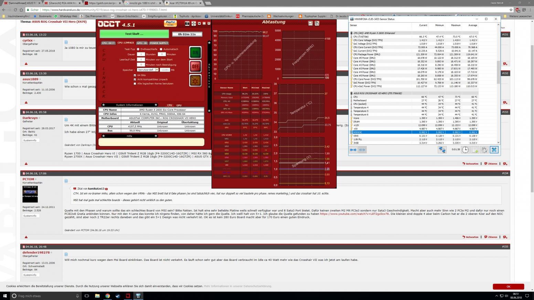The height and width of the screenshot is (300, 534).
Task: Click arrow at bottom of Abtastung strip
Action: coord(209,111)
